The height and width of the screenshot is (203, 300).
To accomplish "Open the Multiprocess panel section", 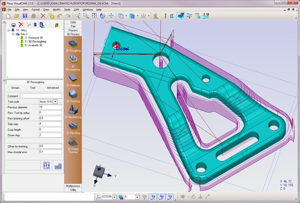I will pos(73,186).
